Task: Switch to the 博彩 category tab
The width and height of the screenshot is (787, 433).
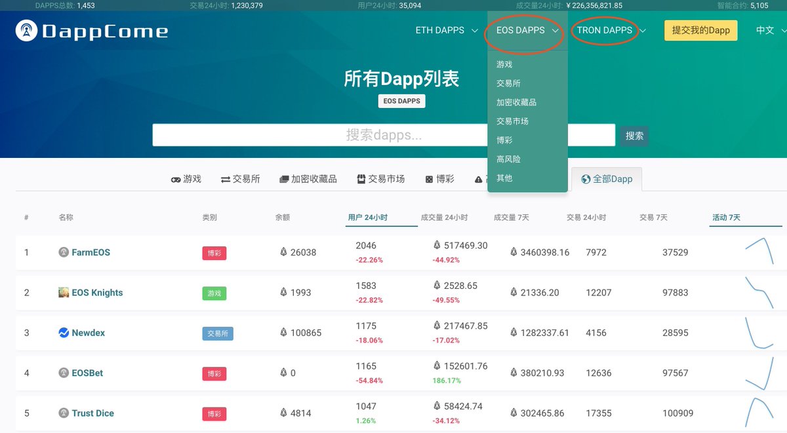Action: pyautogui.click(x=439, y=179)
